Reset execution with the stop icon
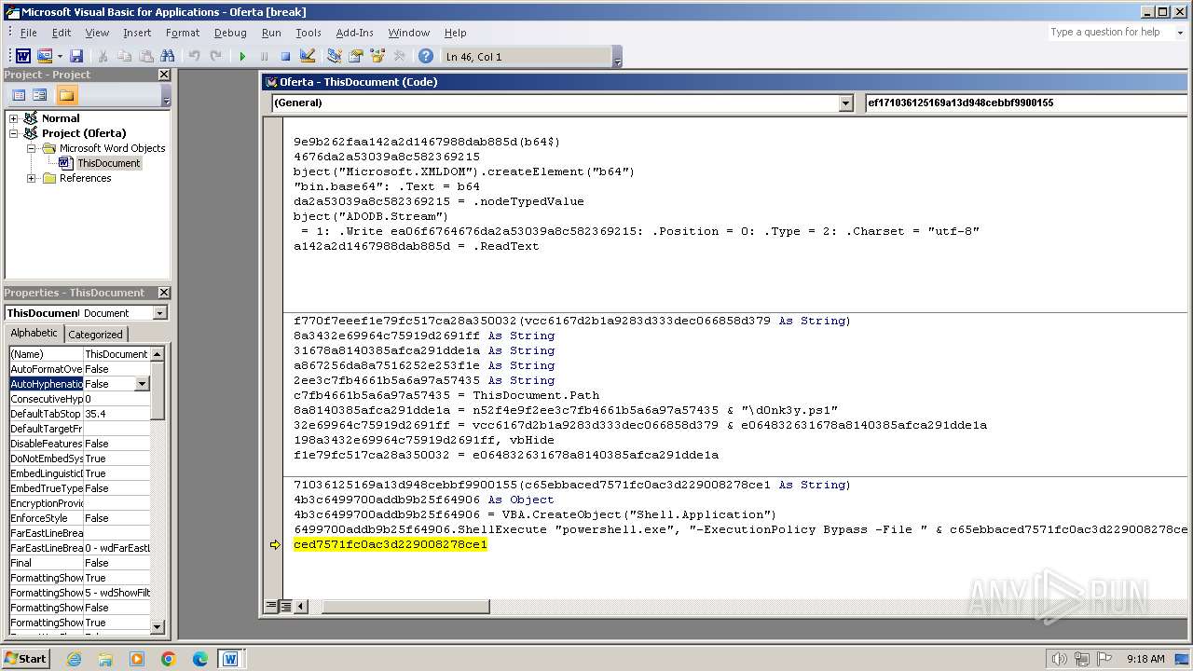 285,57
